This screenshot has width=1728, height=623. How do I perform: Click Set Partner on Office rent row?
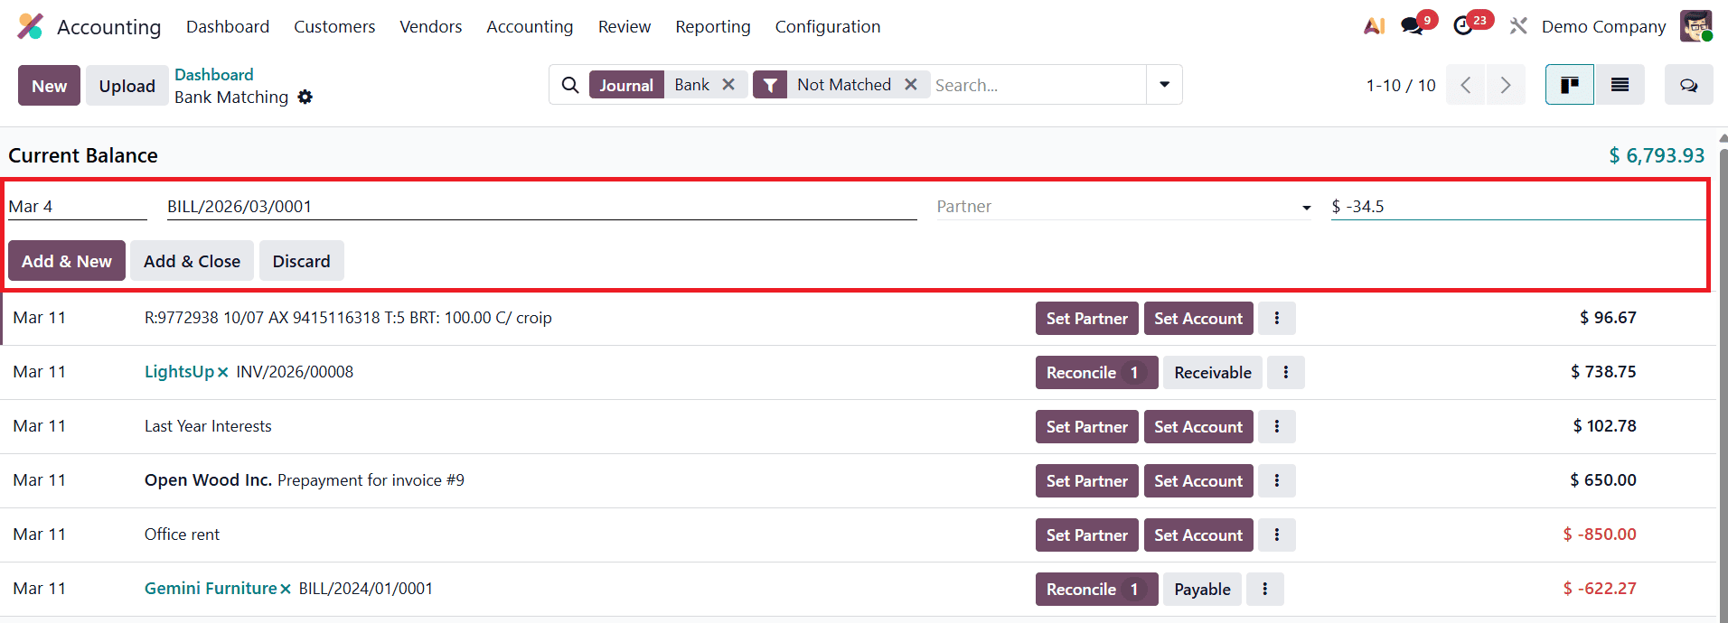[1087, 535]
